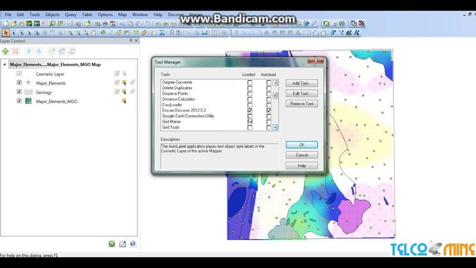Open the Map menu
Image resolution: width=476 pixels, height=268 pixels.
tap(123, 14)
